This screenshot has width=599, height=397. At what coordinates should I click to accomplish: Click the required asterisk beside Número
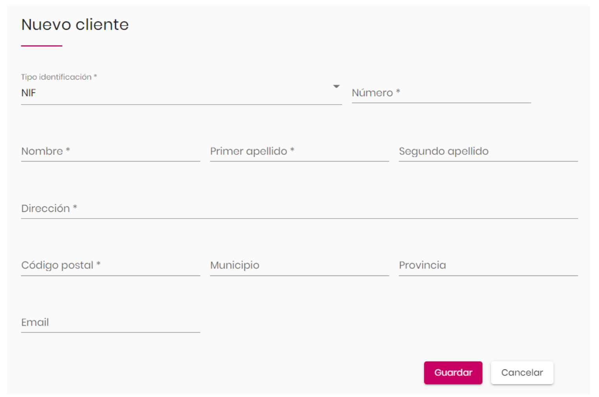coord(398,91)
